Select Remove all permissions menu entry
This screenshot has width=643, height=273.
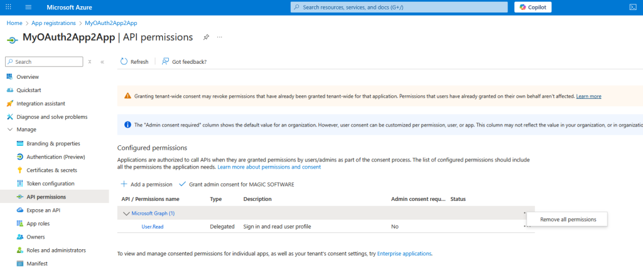point(567,219)
